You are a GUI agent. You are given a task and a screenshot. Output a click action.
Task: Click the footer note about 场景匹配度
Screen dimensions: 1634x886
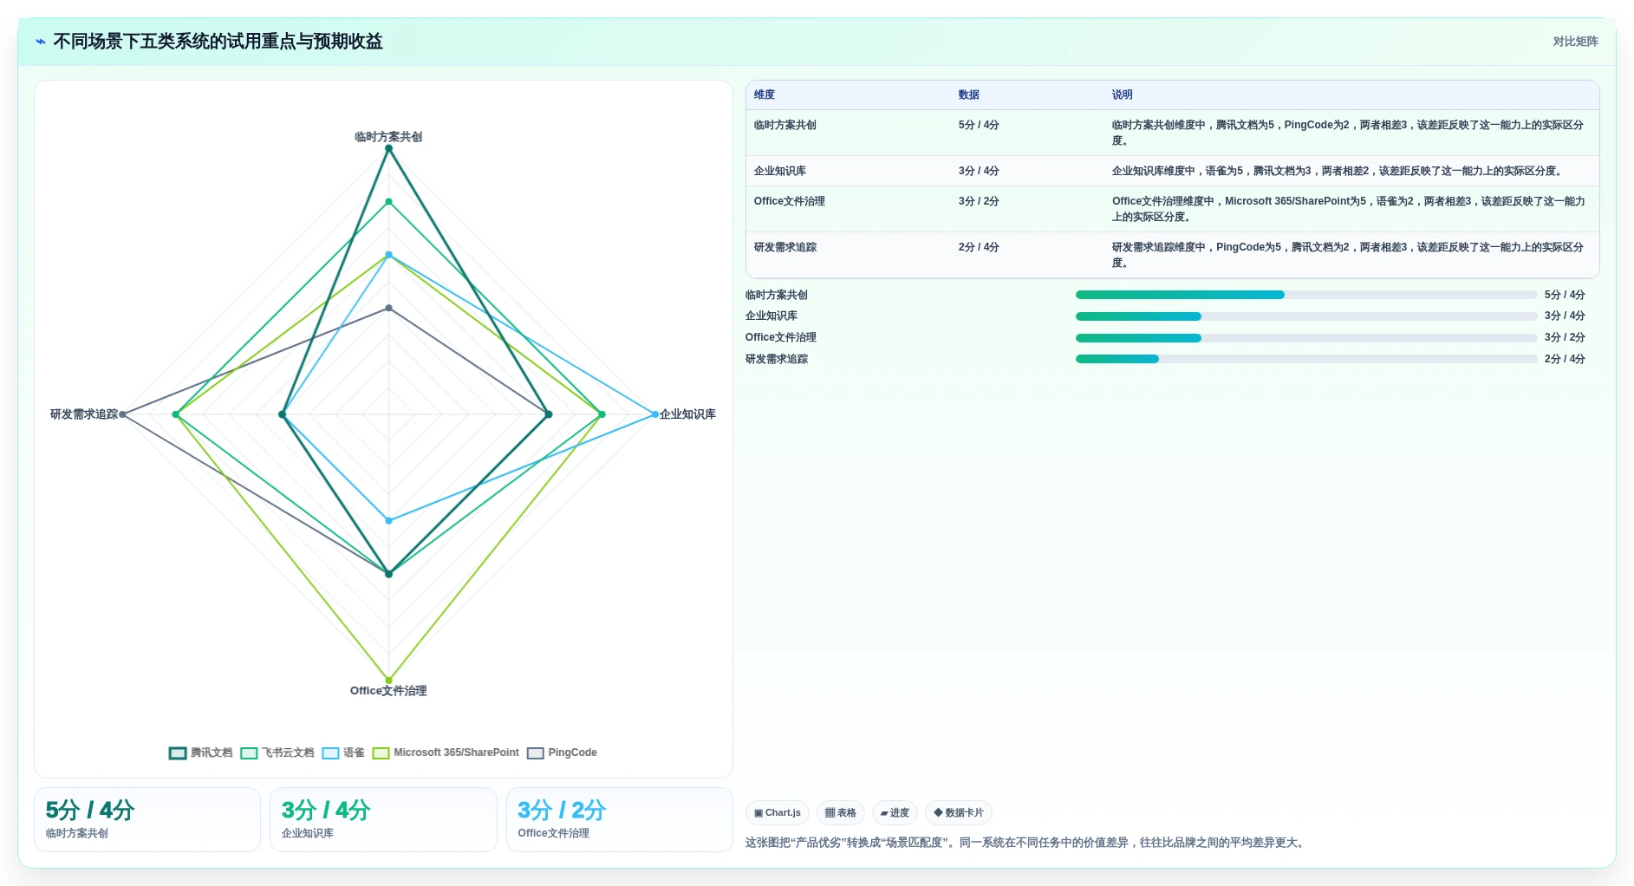pyautogui.click(x=1026, y=843)
